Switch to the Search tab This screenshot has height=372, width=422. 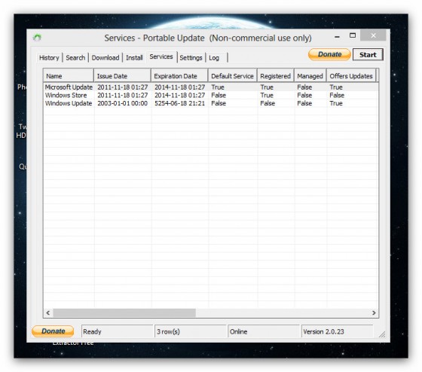[75, 57]
